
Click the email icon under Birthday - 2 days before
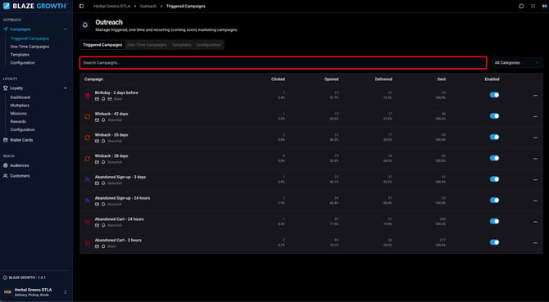(97, 99)
